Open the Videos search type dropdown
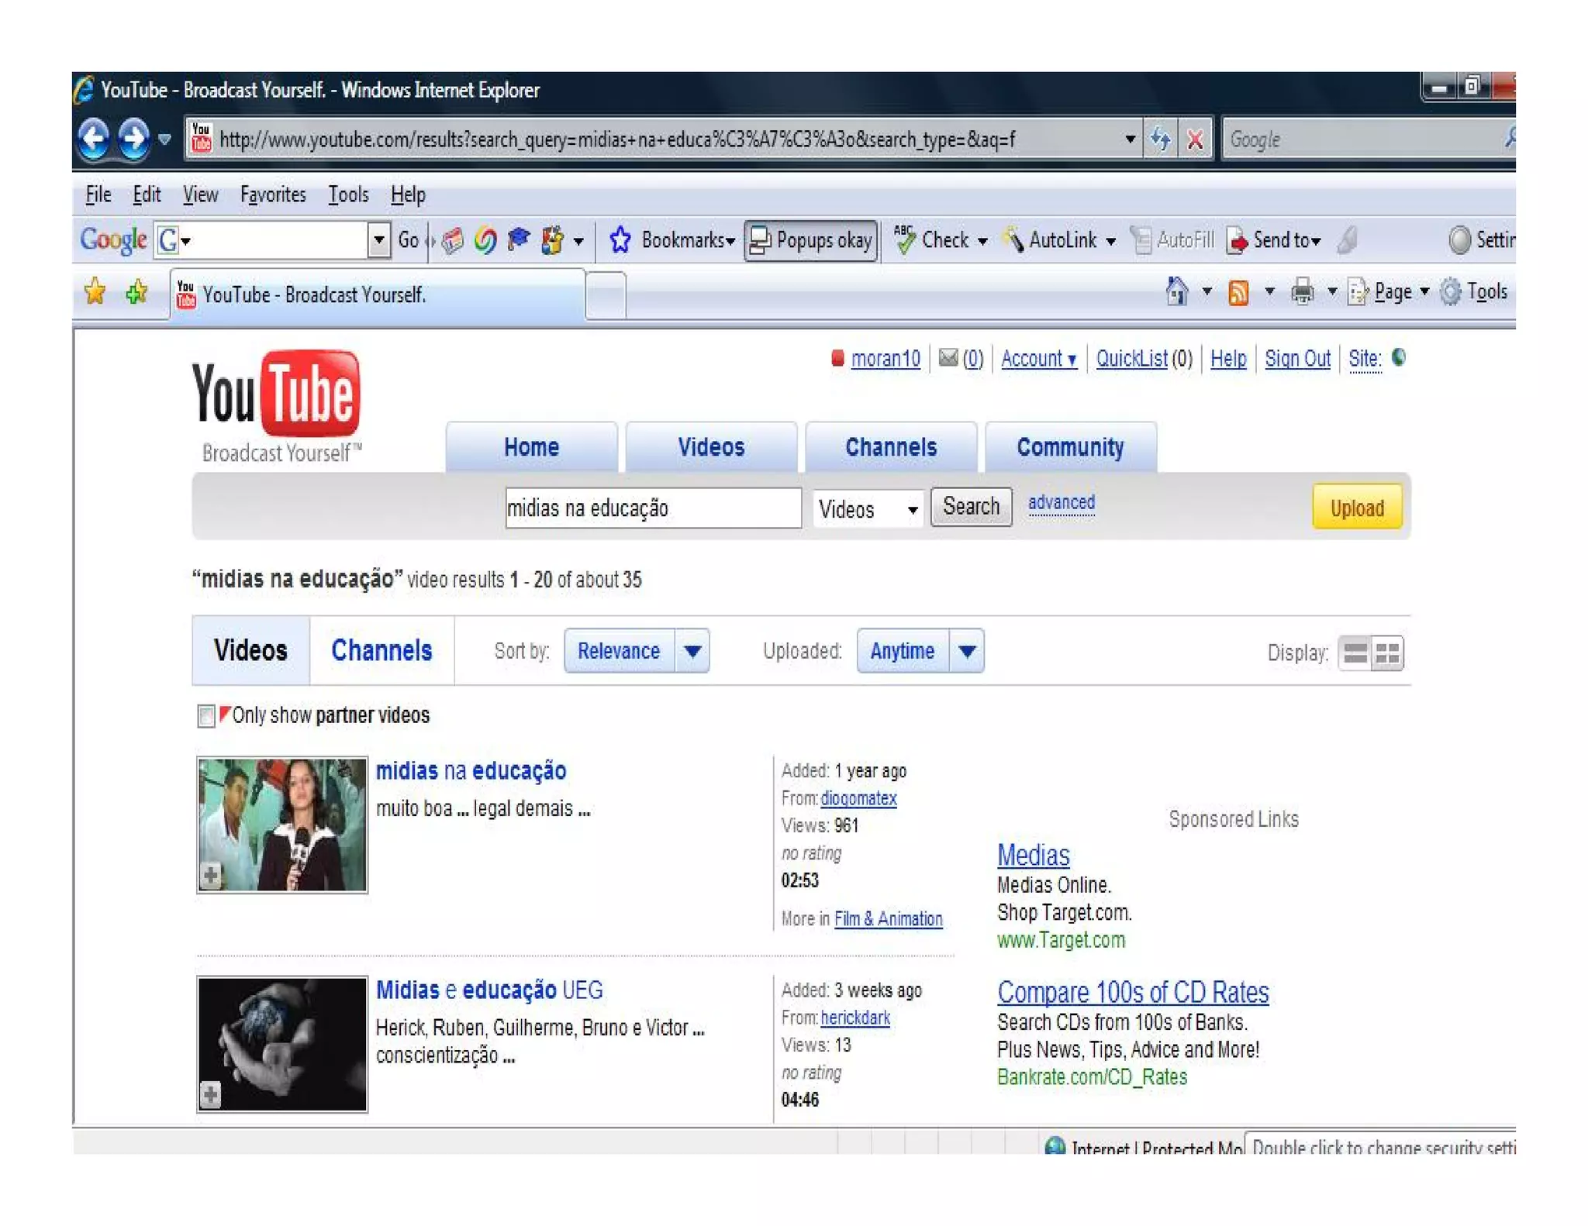 tap(868, 509)
